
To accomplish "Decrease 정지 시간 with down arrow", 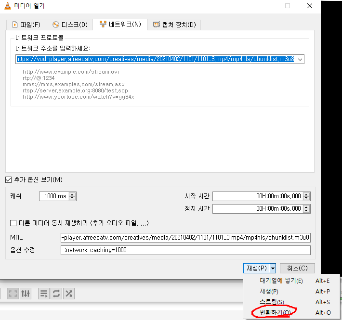I will point(306,211).
